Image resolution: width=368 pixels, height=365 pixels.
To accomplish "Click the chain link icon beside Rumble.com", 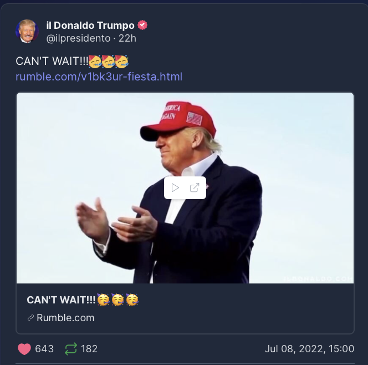I will pyautogui.click(x=30, y=318).
